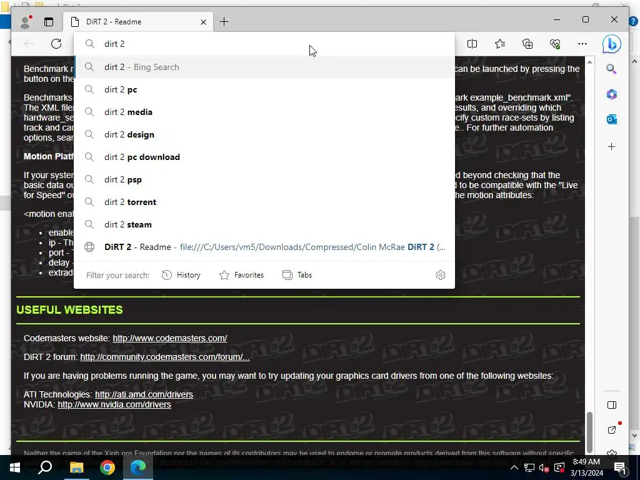Open address bar suggestion settings gear
This screenshot has width=640, height=480.
[440, 275]
